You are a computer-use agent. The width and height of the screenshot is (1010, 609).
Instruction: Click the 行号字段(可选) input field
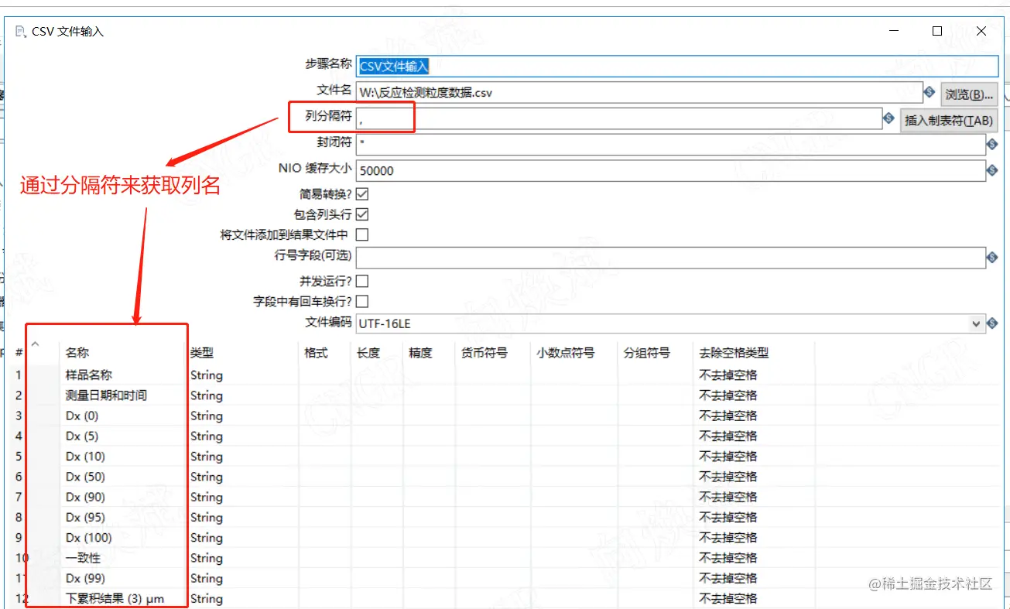[671, 258]
